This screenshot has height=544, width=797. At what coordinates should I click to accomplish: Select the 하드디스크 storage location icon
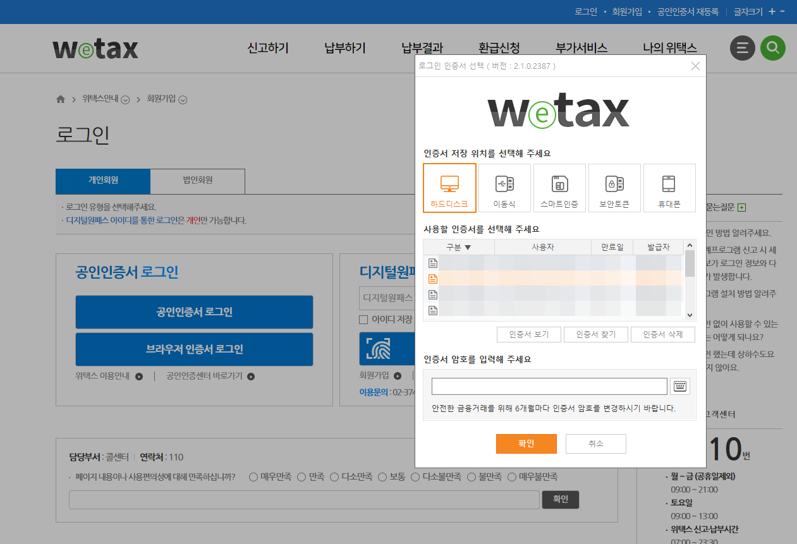(x=449, y=188)
